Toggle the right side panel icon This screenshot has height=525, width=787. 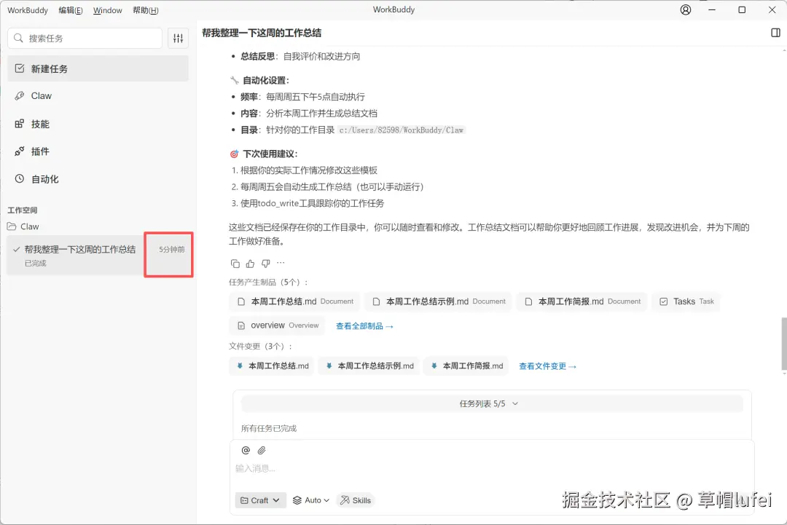775,33
